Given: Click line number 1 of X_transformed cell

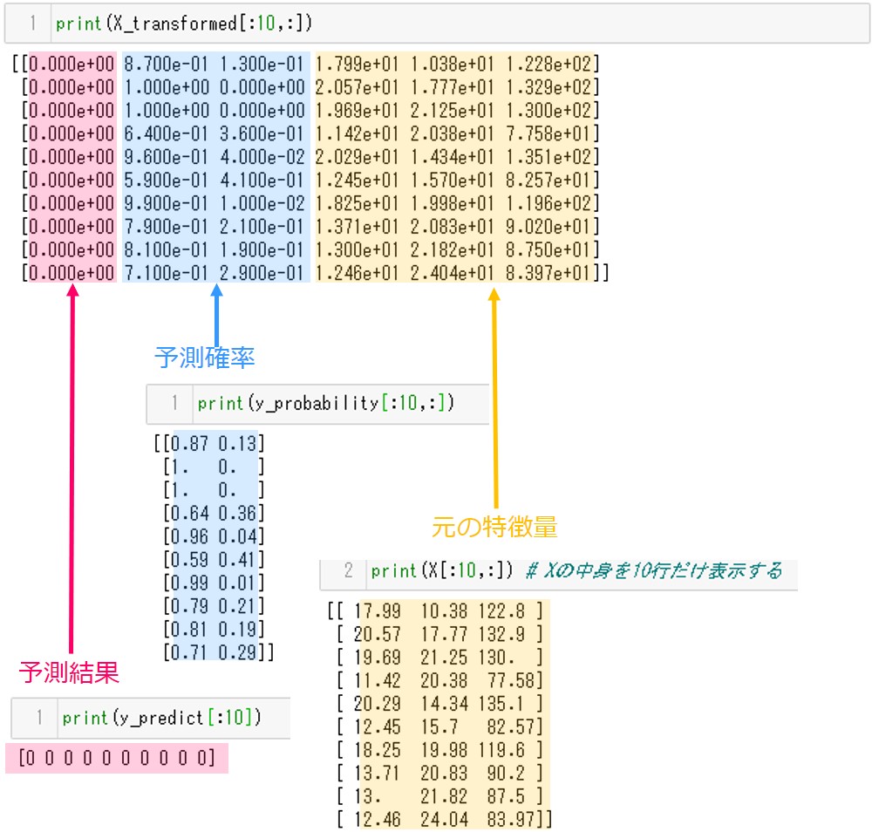Looking at the screenshot, I should click(x=34, y=24).
